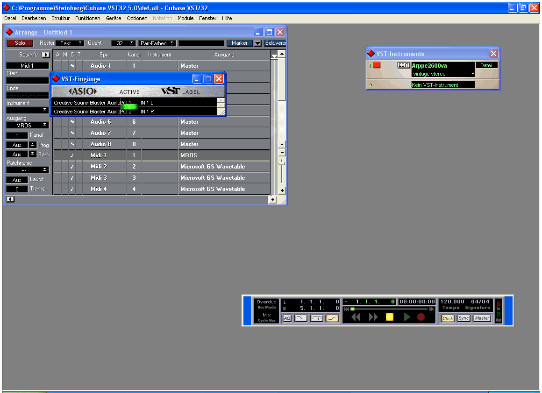The image size is (542, 393).
Task: Select the Kein VST-Instrument slot 2
Action: (x=443, y=85)
